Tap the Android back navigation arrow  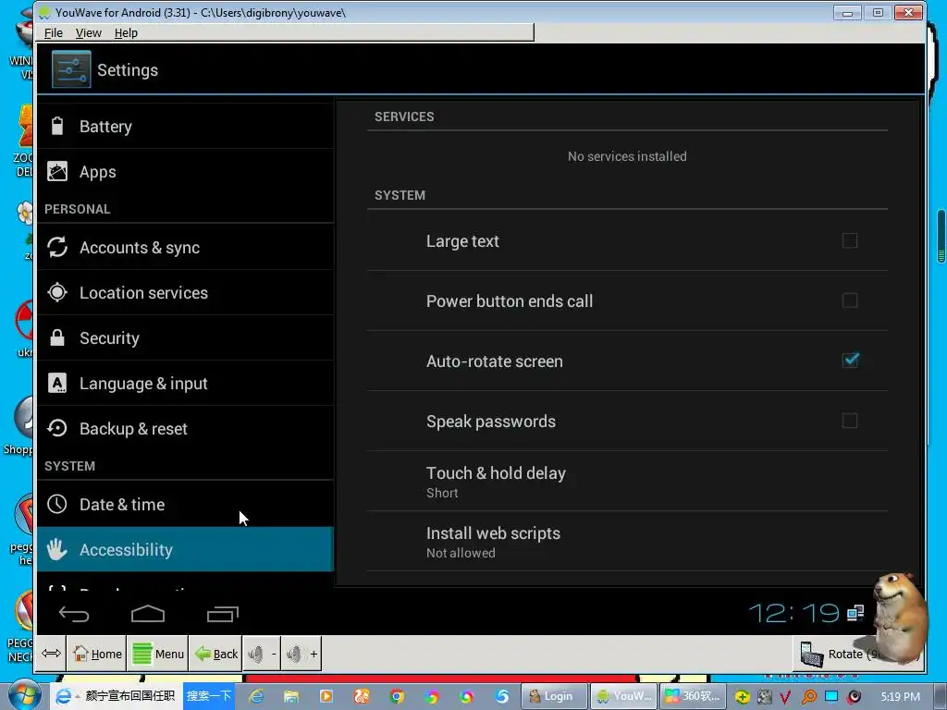(x=74, y=614)
